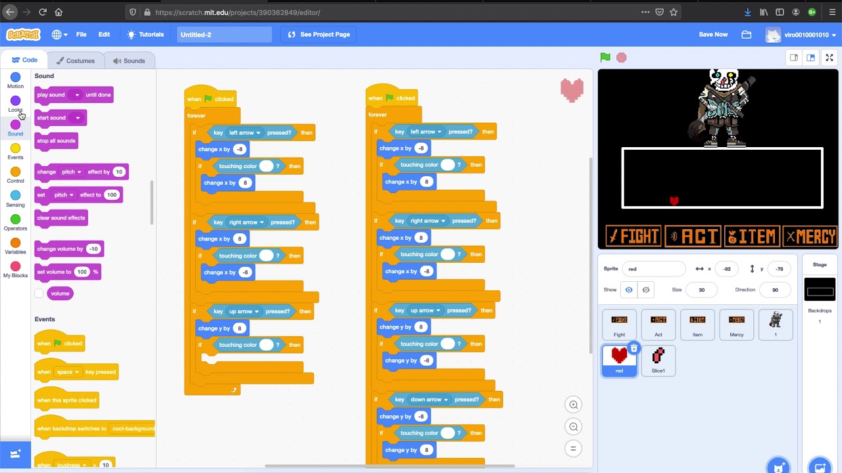Select the Sensing block category
Screen dimensions: 842x473
[x=15, y=199]
